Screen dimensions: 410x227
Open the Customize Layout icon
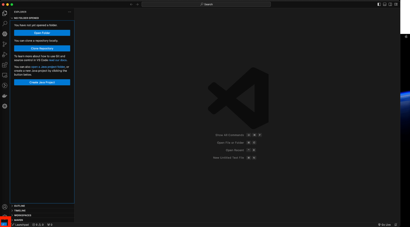tap(396, 4)
